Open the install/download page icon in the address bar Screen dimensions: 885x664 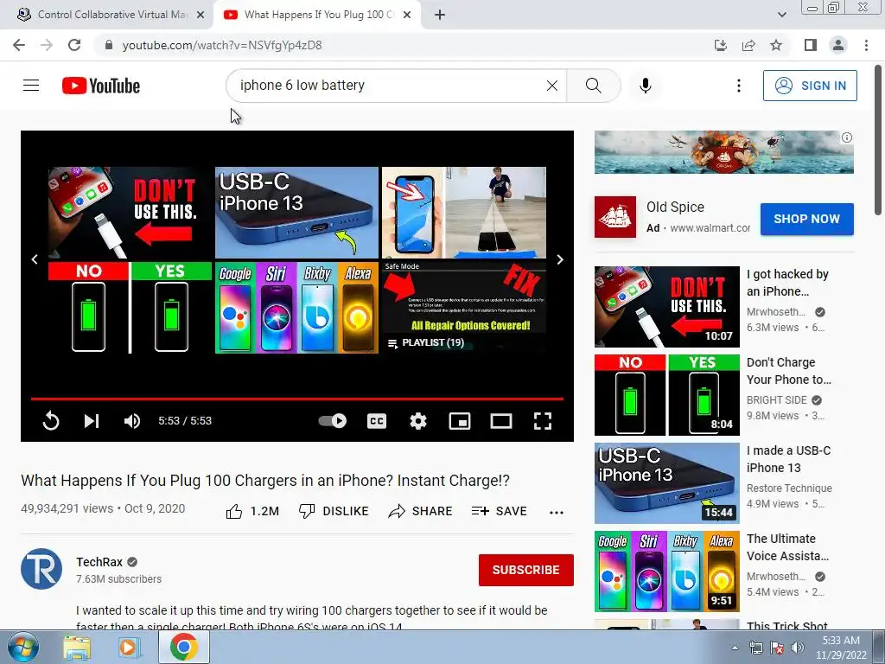click(721, 45)
